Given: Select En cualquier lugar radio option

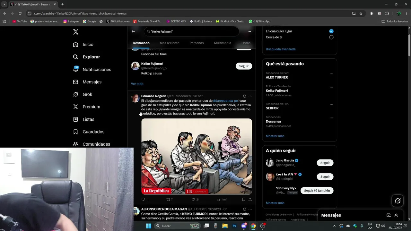Looking at the screenshot, I should click(331, 31).
